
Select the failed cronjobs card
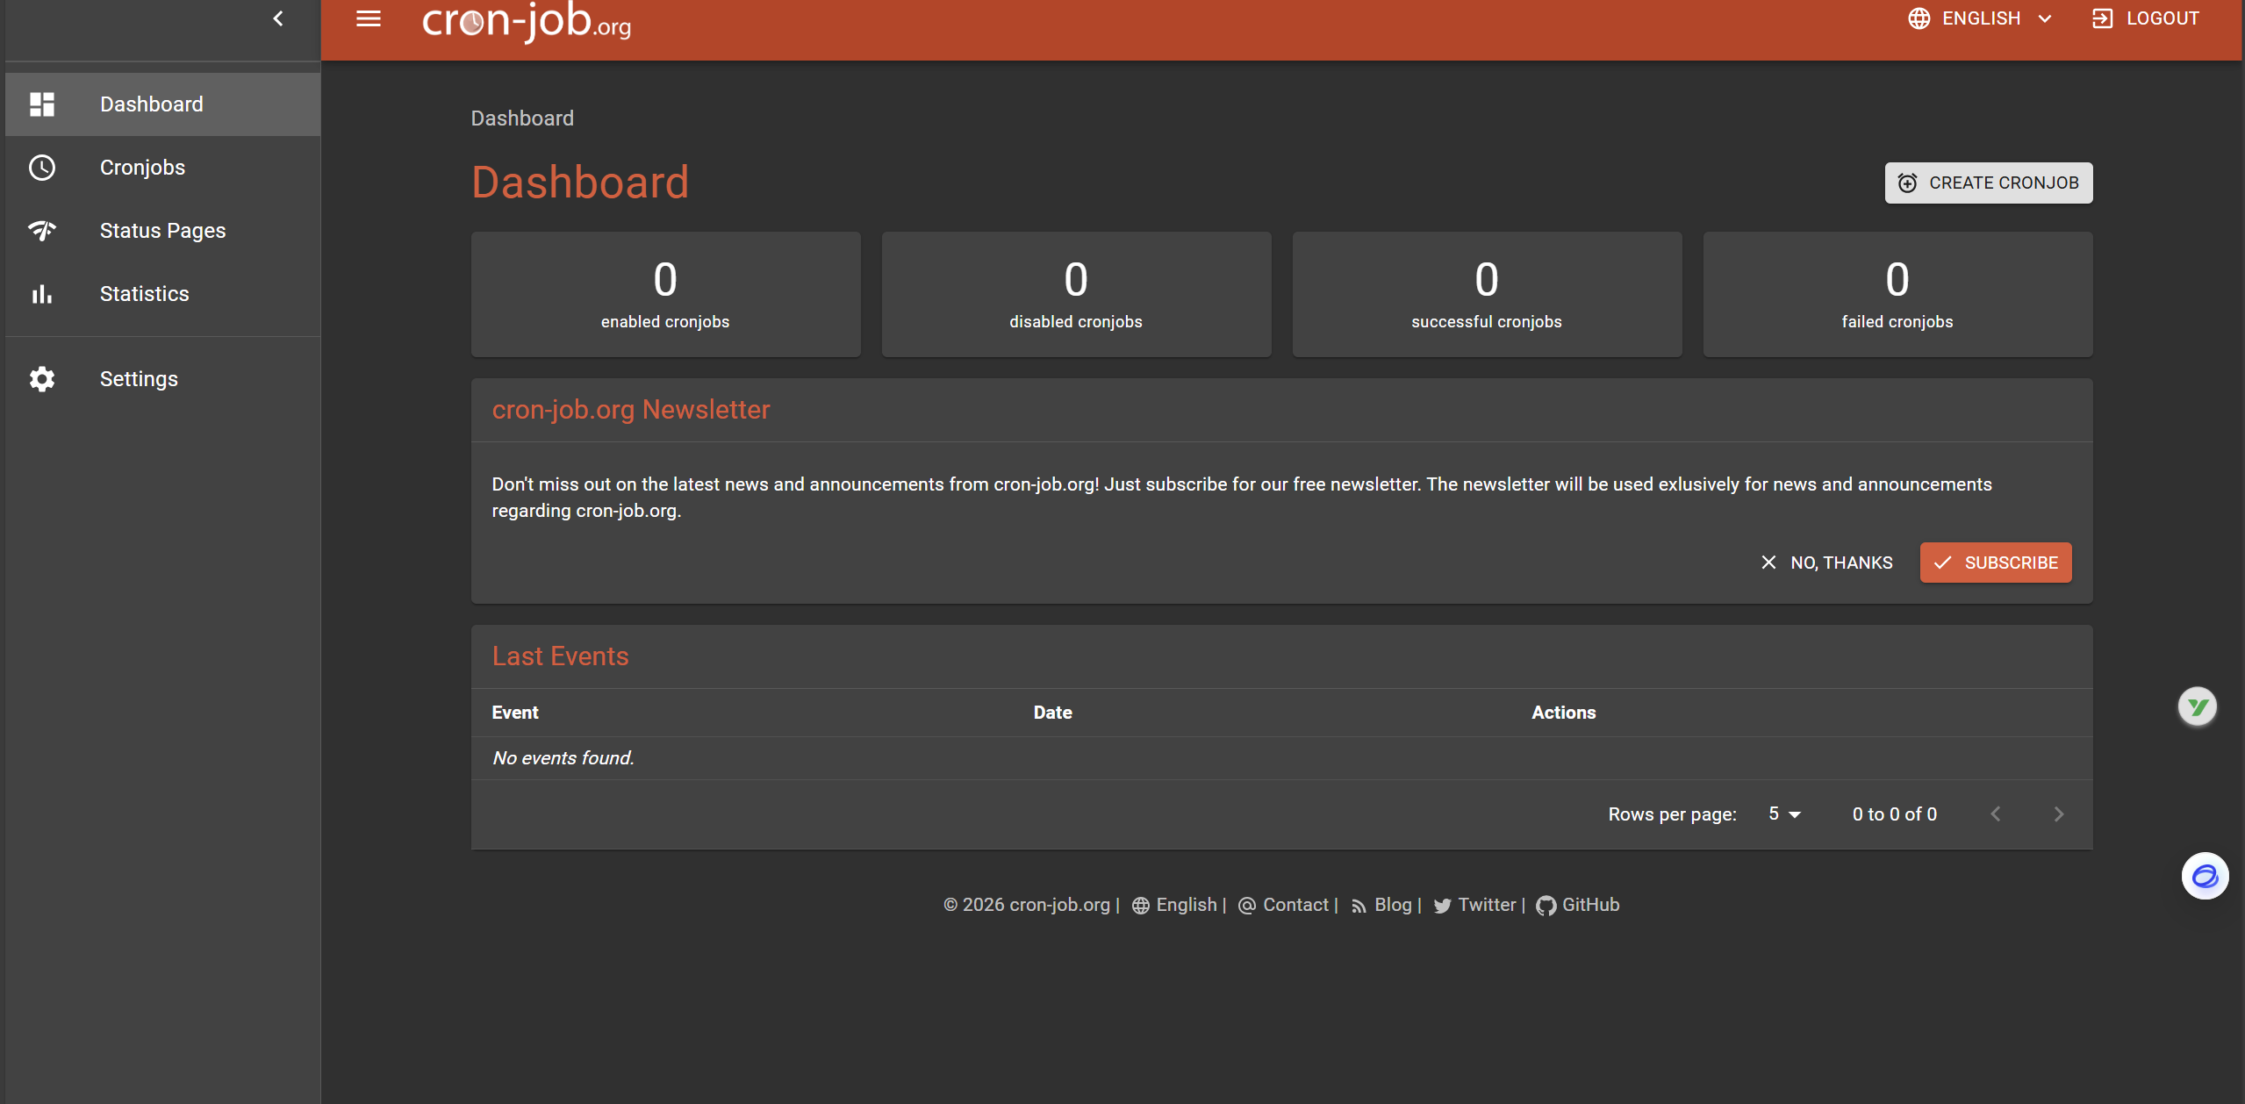[x=1897, y=295]
